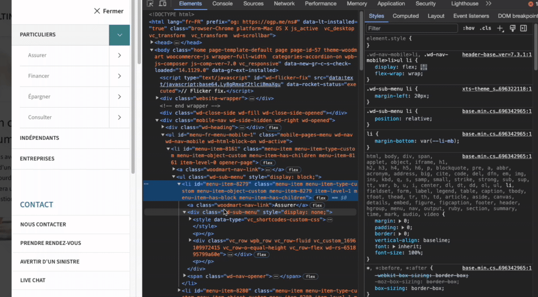
Task: Expand the Épargner submenu arrow
Action: click(119, 97)
